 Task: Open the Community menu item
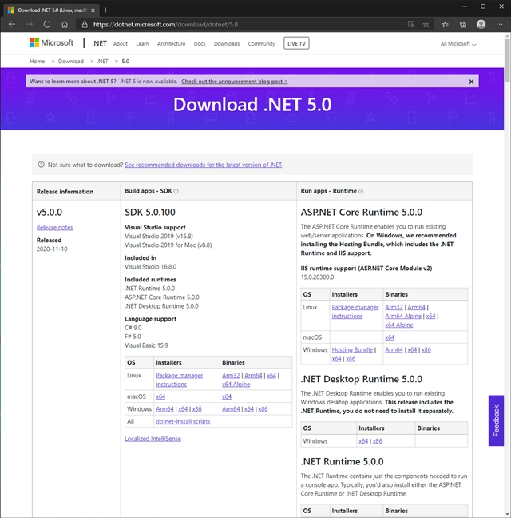pyautogui.click(x=261, y=44)
